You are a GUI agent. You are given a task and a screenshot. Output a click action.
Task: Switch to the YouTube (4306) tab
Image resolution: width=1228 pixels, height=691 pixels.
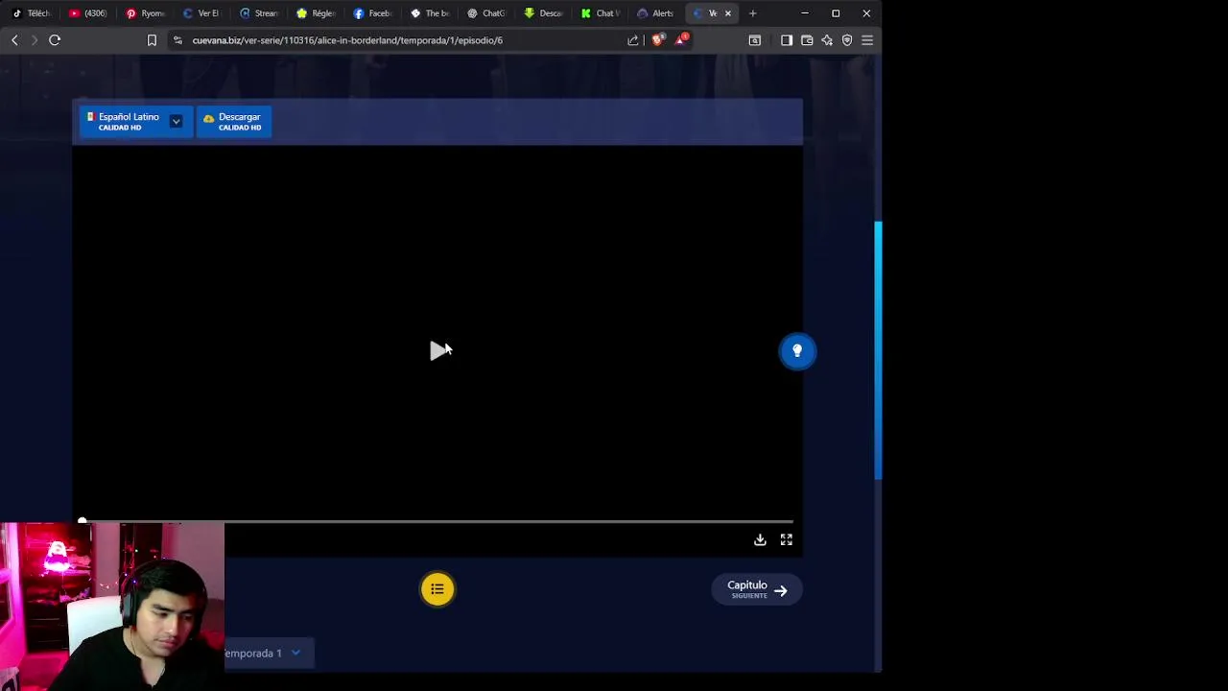88,13
